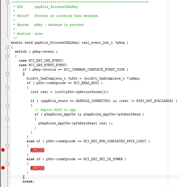Click HCI_EXT_SET_TX_POWER constant
Screen dimensions: 181x187
coord(103,159)
